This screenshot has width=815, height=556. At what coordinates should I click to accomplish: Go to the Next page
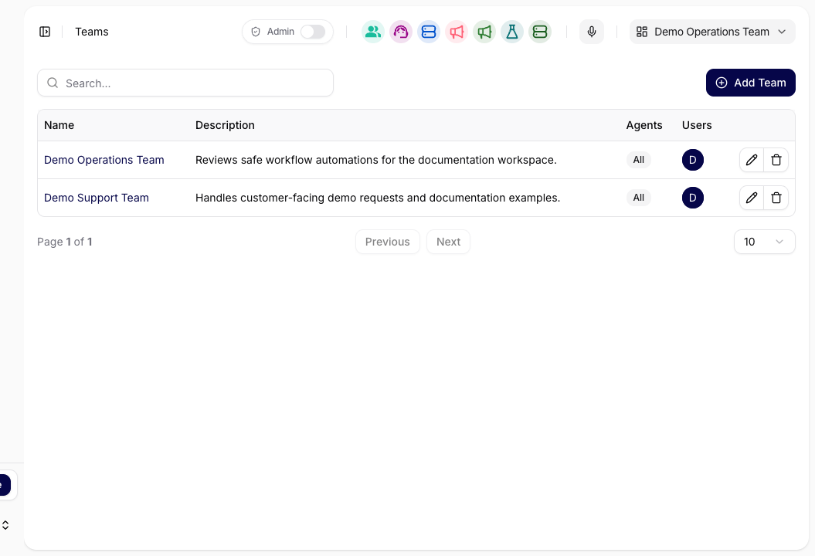click(x=448, y=242)
